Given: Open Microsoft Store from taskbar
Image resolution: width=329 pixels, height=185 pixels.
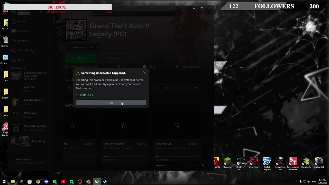Looking at the screenshot, I should tap(30, 182).
